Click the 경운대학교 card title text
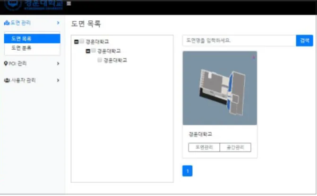Viewport: 317px width, 196px height. (200, 134)
